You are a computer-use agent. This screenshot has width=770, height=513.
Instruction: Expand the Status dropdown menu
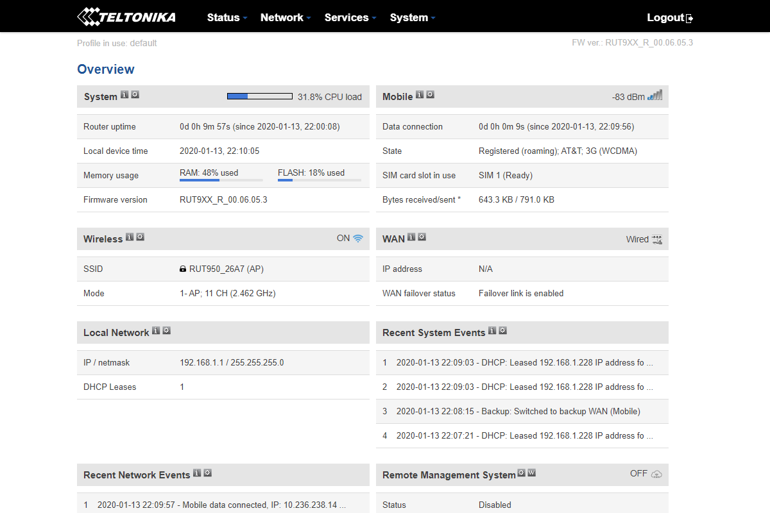tap(227, 17)
